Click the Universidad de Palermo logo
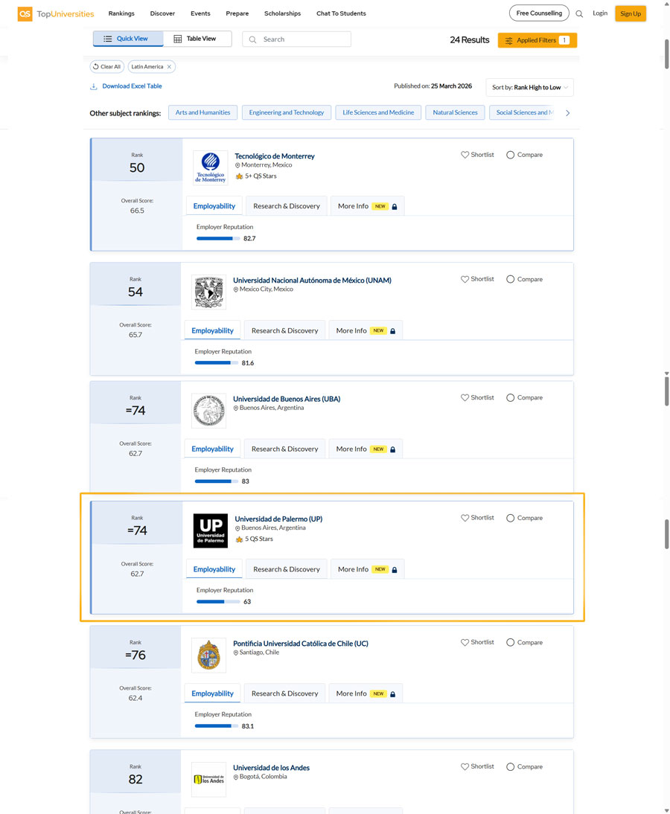The image size is (670, 814). point(210,531)
